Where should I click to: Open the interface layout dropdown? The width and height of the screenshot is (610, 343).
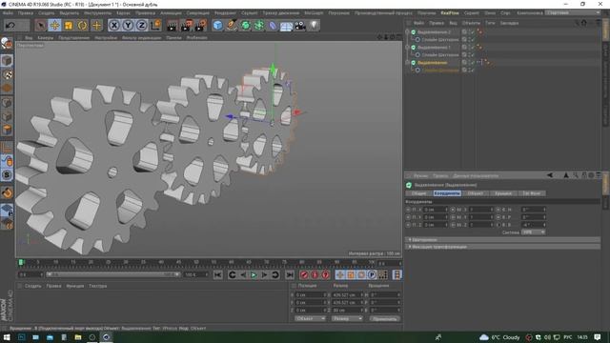click(x=572, y=12)
